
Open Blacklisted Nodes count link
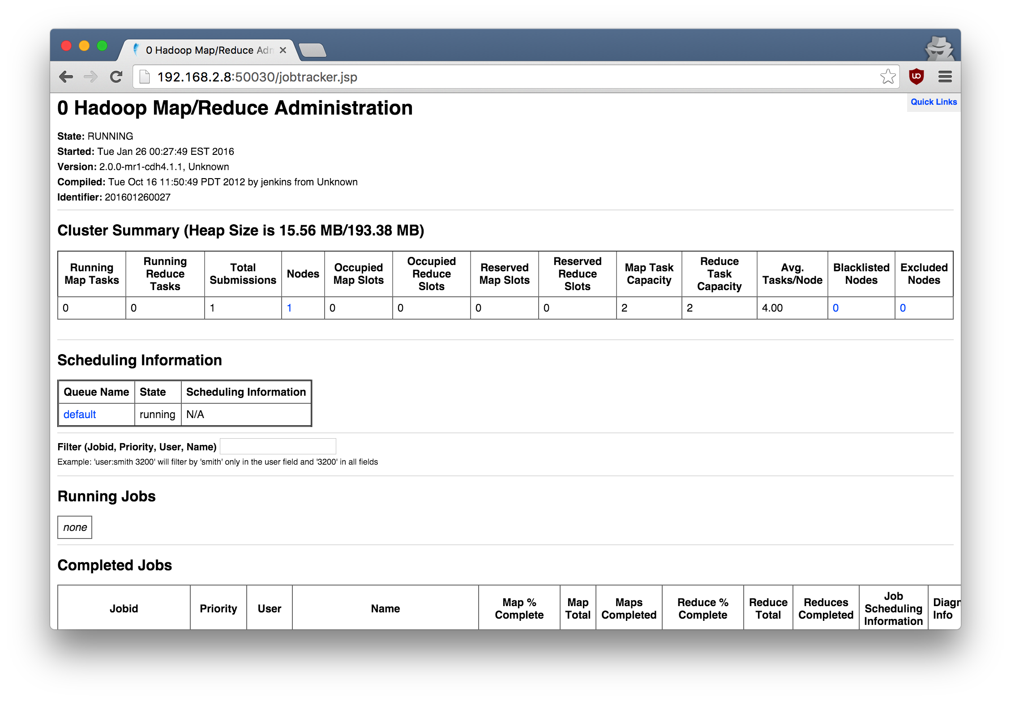click(x=835, y=308)
